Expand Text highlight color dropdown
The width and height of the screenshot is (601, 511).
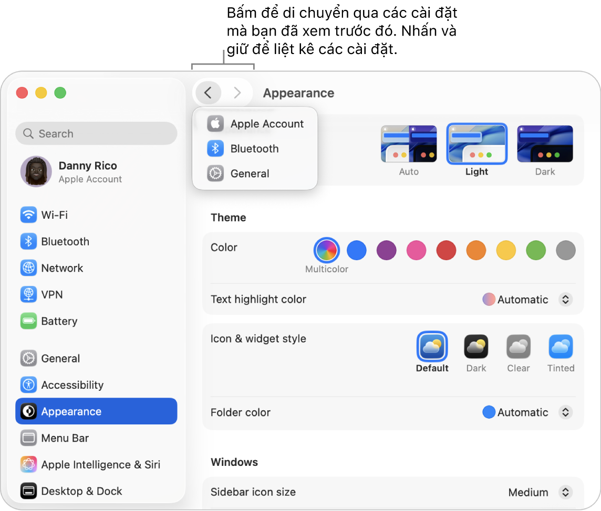coord(565,300)
